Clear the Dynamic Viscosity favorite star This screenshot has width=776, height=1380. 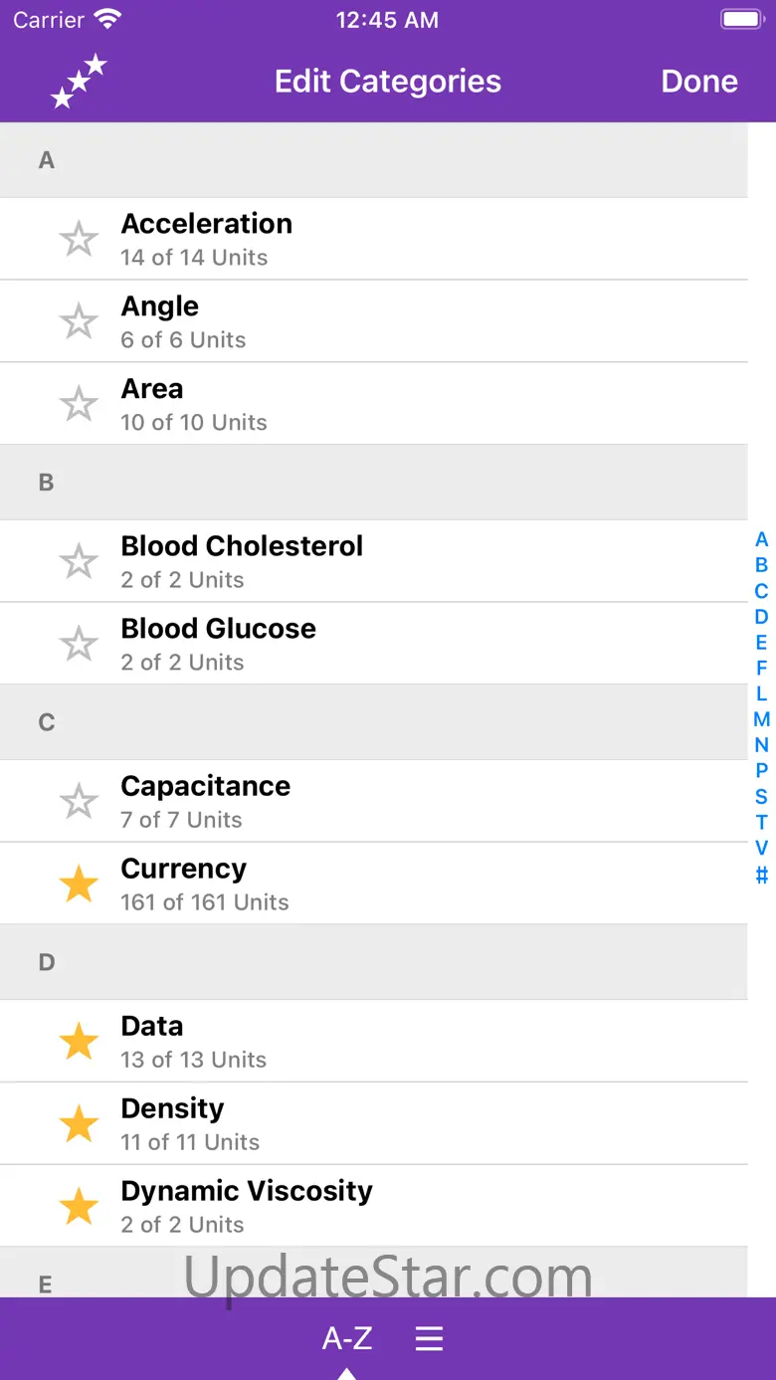pyautogui.click(x=79, y=1207)
